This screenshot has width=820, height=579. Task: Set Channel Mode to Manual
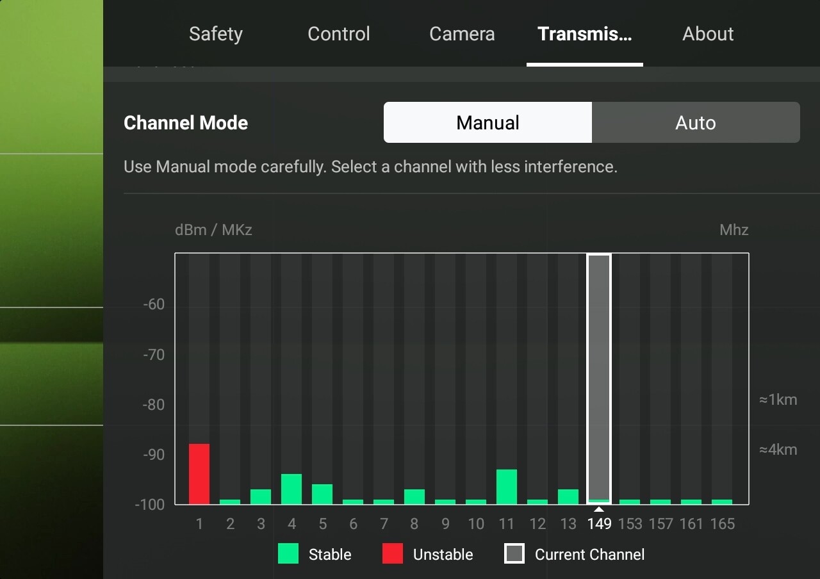pyautogui.click(x=488, y=122)
